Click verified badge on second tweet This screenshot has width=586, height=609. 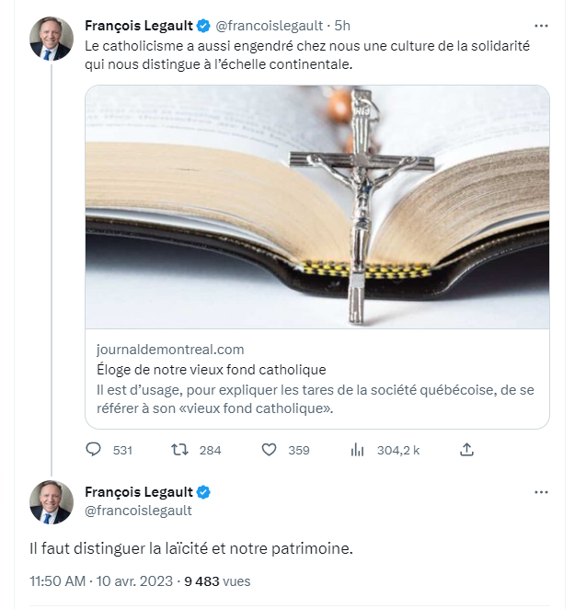click(203, 492)
